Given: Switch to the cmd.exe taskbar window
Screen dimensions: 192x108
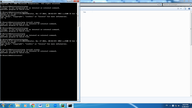Looking at the screenshot, I should click(70, 105).
